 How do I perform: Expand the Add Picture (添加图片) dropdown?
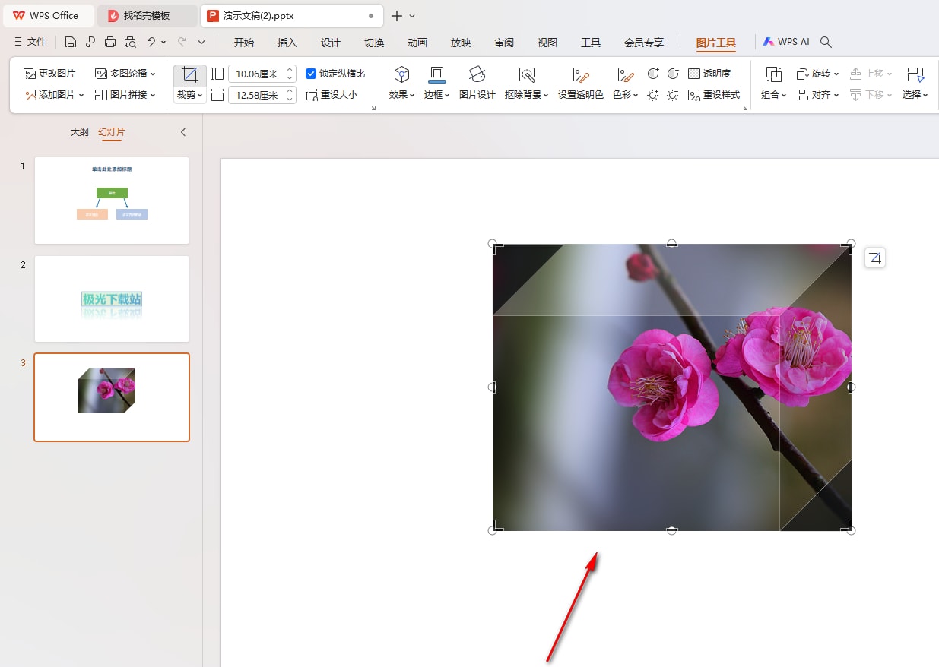coord(81,96)
